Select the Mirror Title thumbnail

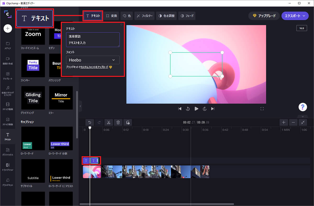coord(61,98)
